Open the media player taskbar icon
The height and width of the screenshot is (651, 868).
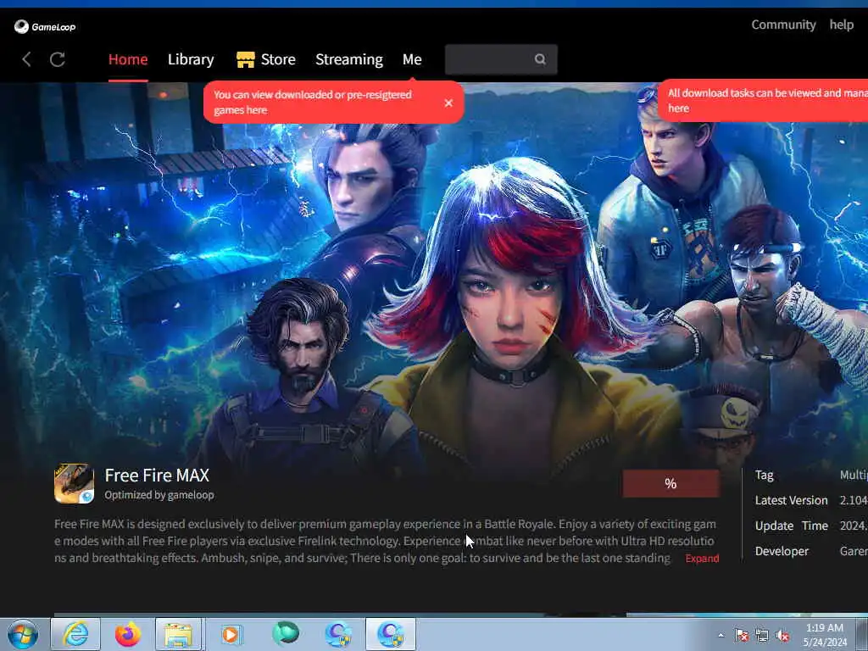(231, 634)
